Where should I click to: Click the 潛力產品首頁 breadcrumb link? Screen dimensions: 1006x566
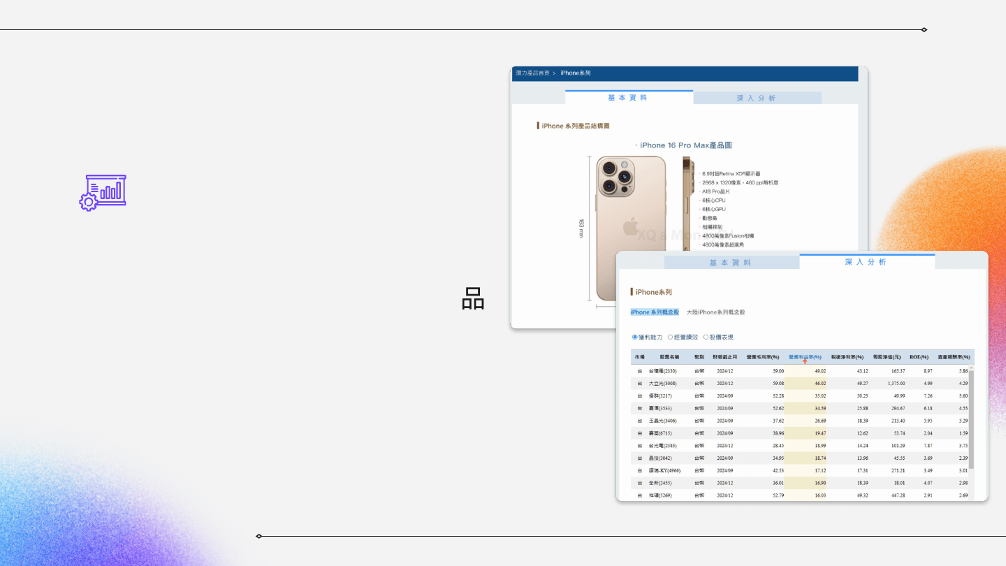point(532,73)
